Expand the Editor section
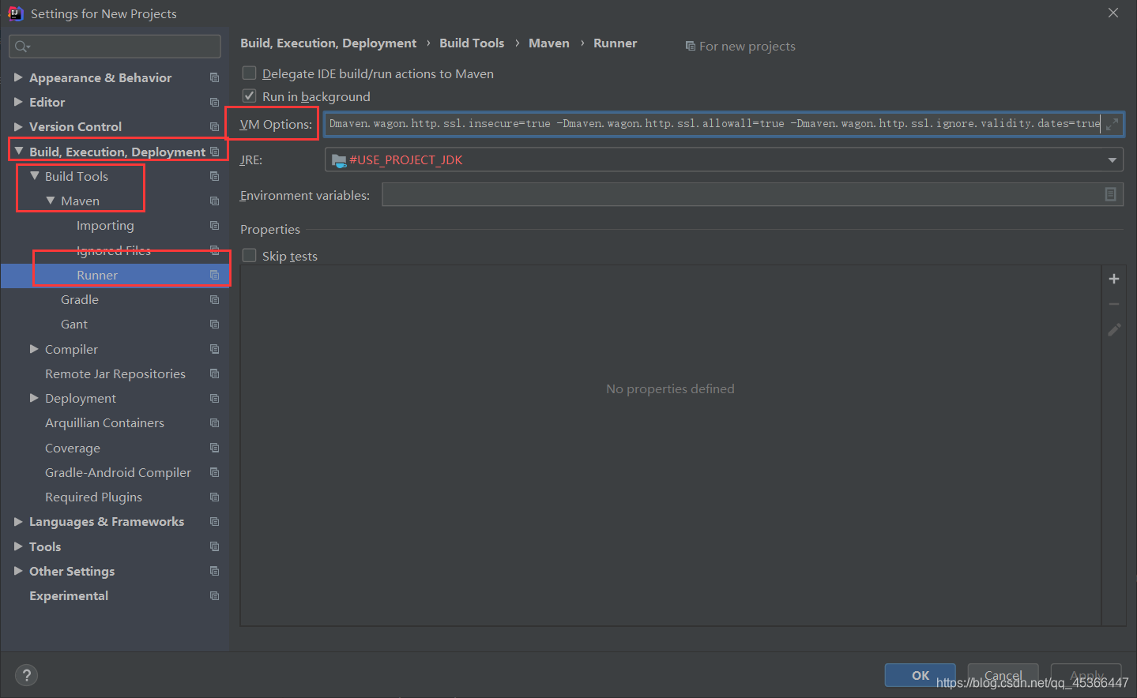 tap(18, 102)
